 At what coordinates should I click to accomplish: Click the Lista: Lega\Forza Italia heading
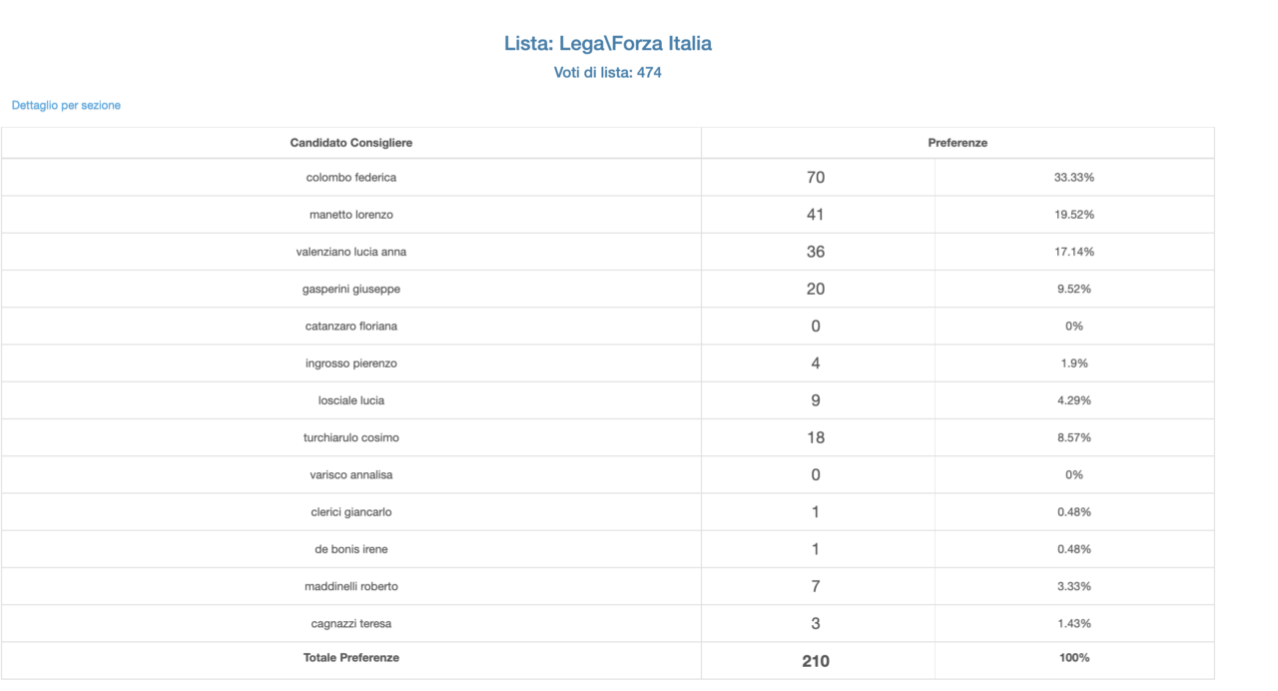(x=607, y=44)
